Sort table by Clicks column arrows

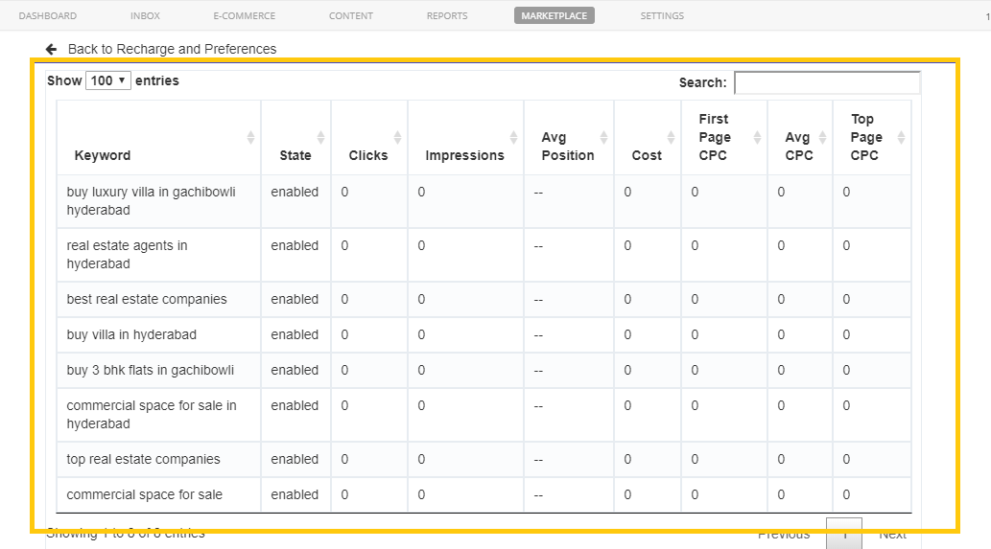[397, 138]
